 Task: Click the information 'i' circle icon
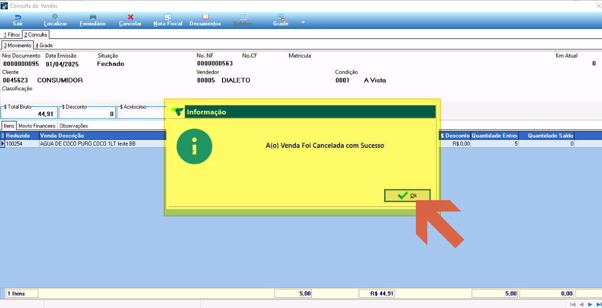(x=194, y=146)
